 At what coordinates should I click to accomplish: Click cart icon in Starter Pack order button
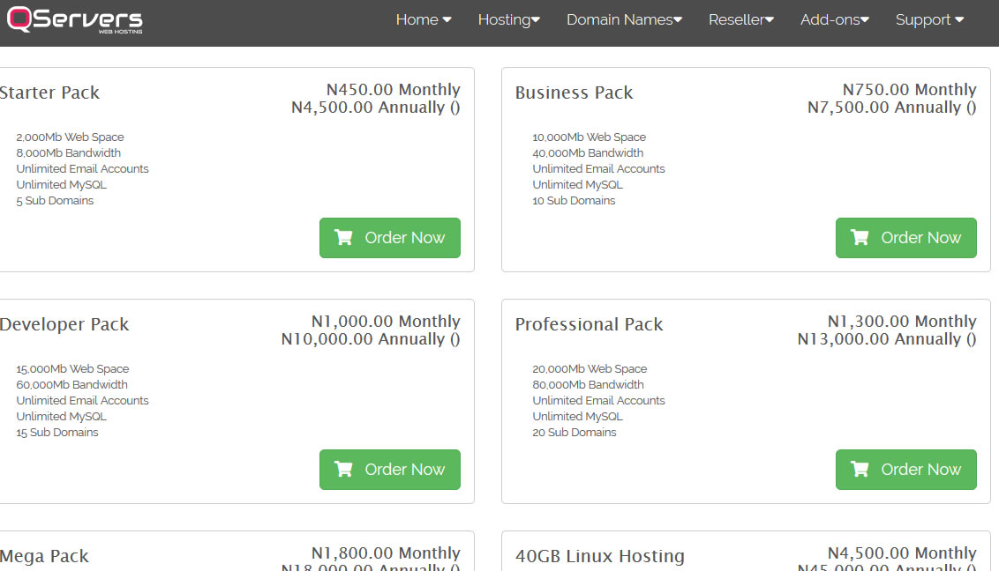click(x=343, y=237)
